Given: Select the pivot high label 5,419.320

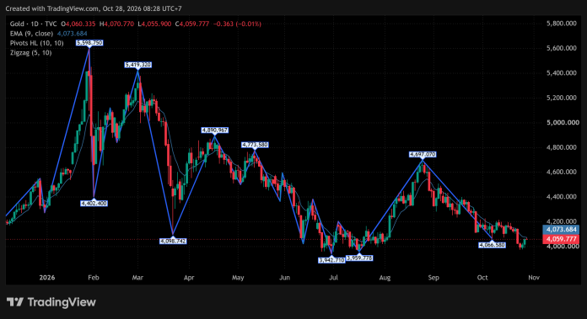Looking at the screenshot, I should tap(137, 65).
